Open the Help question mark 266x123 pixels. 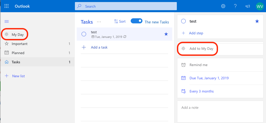(235, 6)
